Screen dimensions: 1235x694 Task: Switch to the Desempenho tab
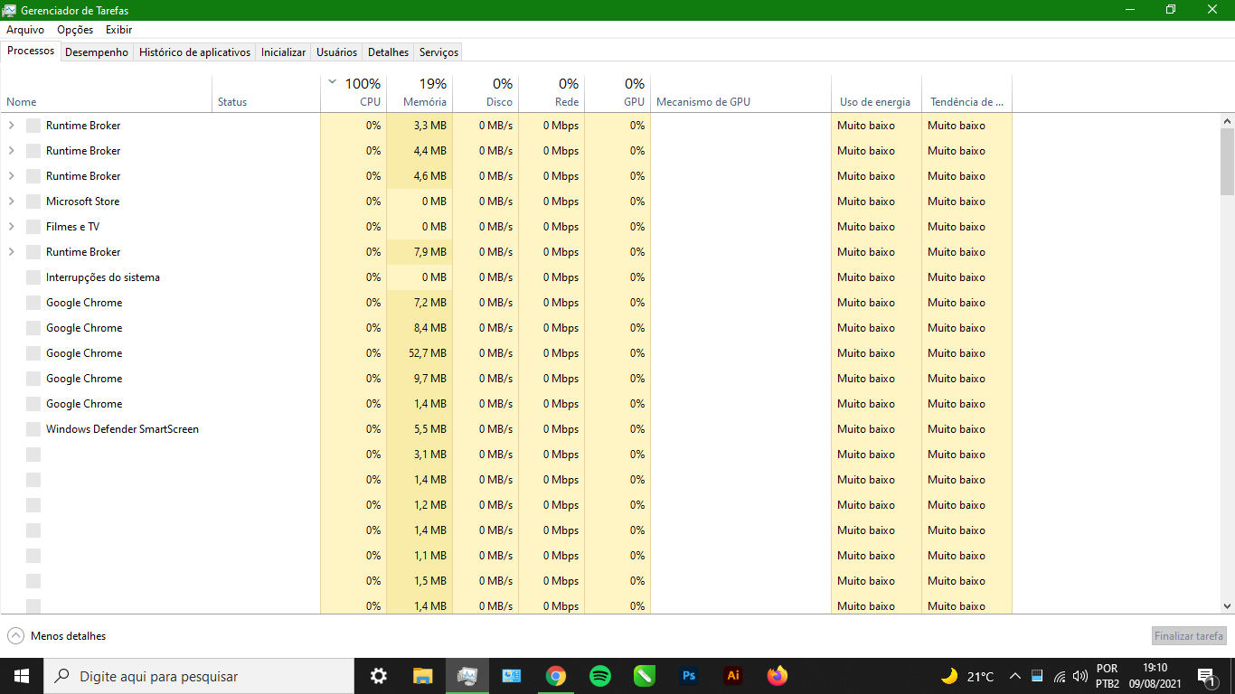[97, 52]
